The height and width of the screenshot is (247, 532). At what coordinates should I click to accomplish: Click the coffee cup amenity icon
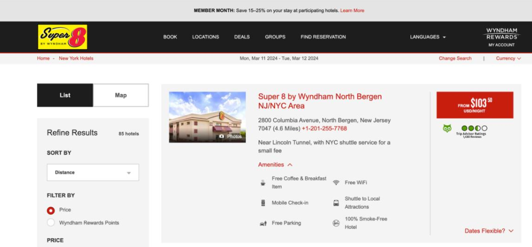point(263,183)
